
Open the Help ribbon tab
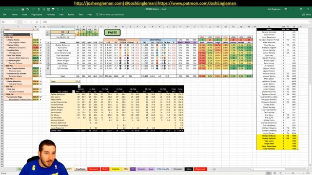coord(90,15)
